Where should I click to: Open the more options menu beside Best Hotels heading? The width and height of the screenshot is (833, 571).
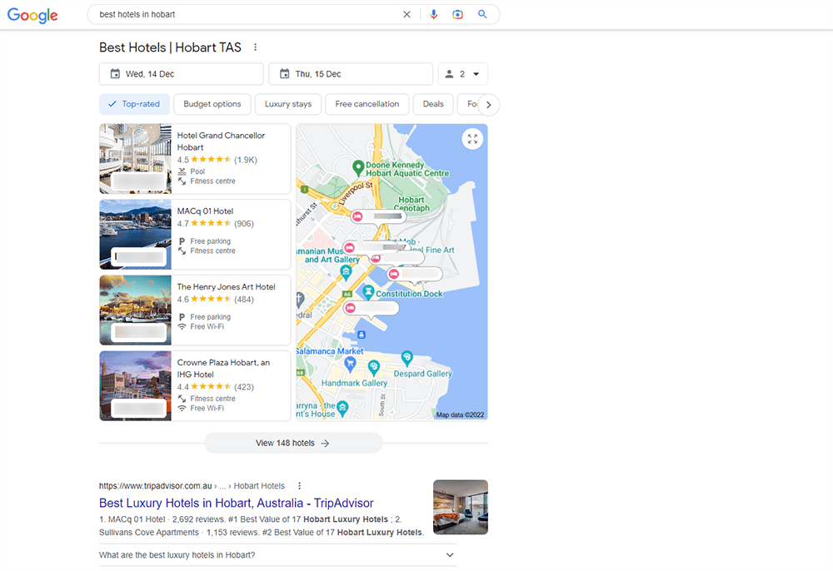(255, 47)
